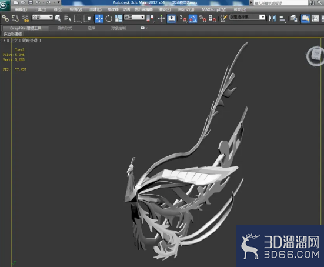324x267 pixels.
Task: Switch to the 选择 ribbon tab
Action: point(91,28)
